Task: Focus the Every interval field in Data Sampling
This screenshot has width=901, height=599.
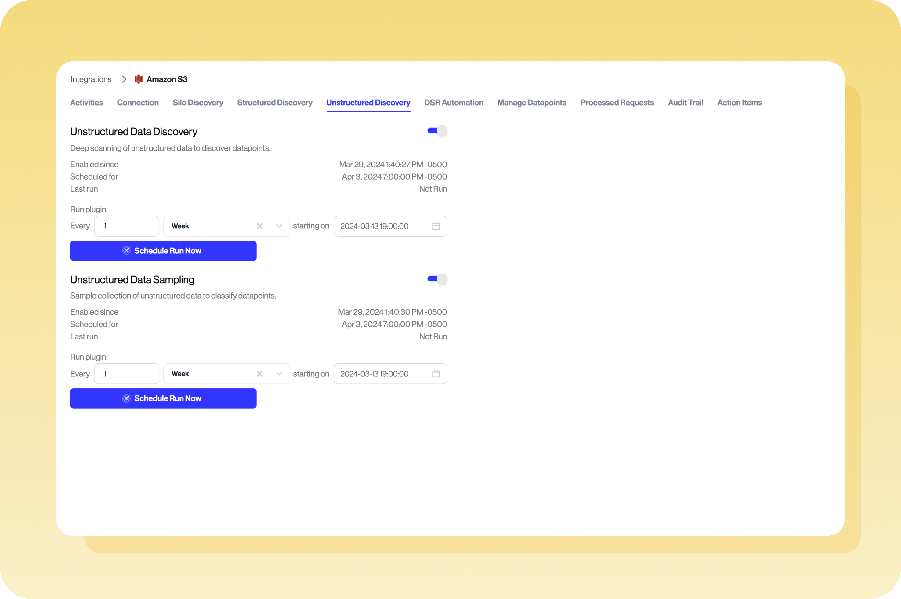Action: 126,374
